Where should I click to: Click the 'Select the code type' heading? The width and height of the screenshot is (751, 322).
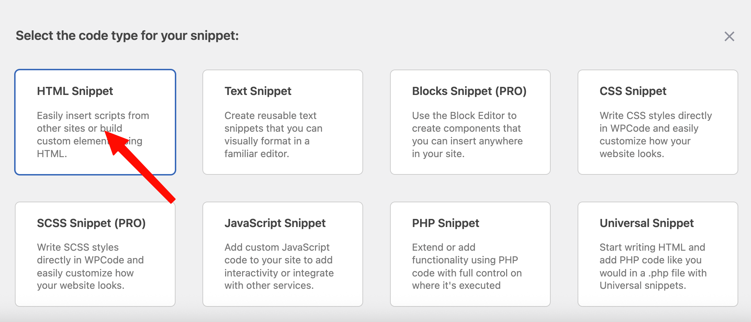127,36
